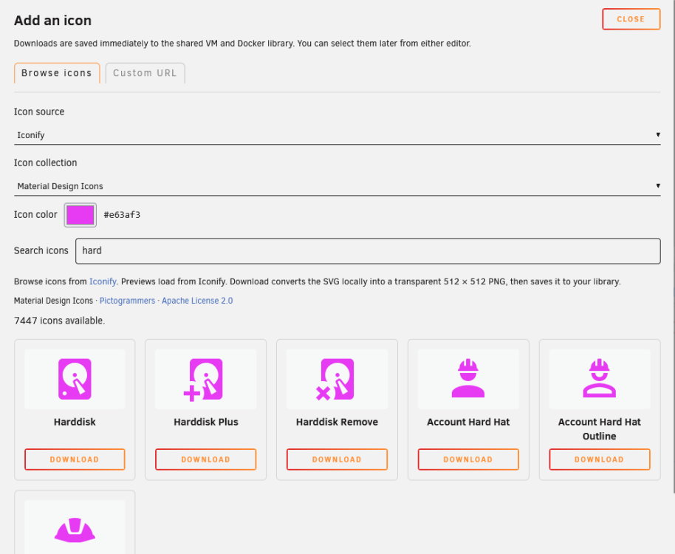This screenshot has width=675, height=554.
Task: Download the Account Hard Hat Outline icon
Action: [599, 459]
